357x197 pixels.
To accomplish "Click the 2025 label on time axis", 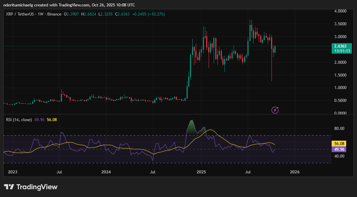I will coord(201,171).
